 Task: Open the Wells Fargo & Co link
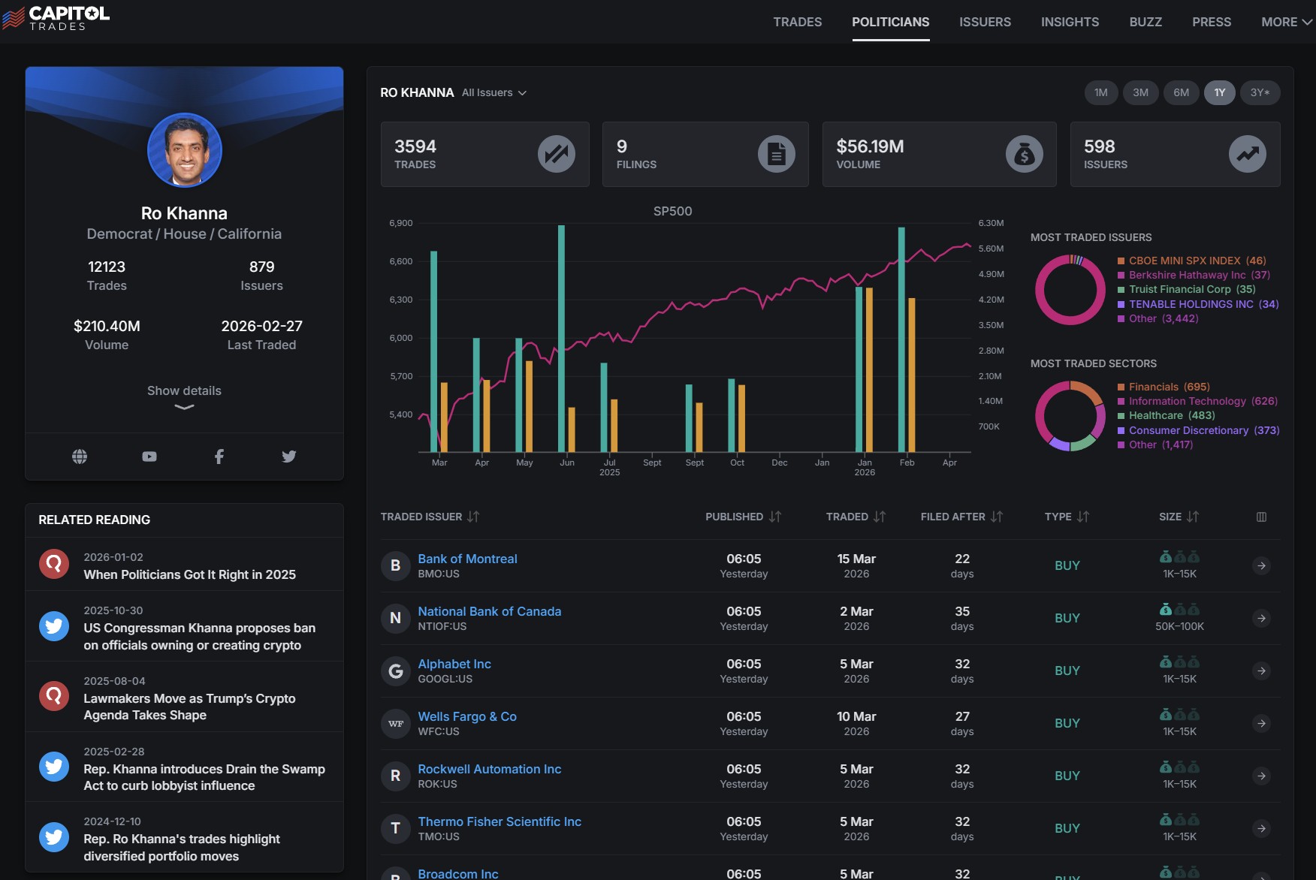(467, 716)
